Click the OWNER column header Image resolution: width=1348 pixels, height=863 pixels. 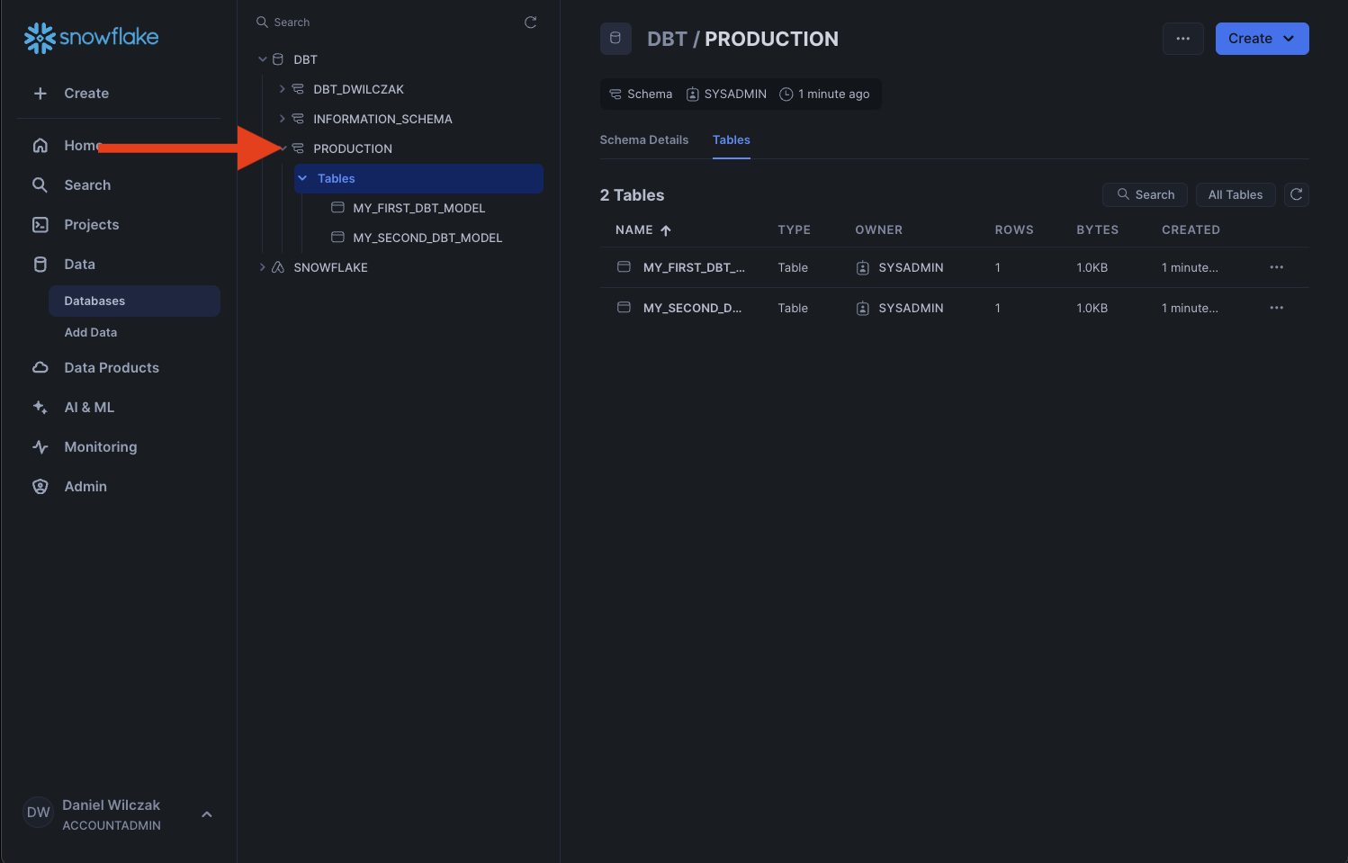[x=878, y=230]
